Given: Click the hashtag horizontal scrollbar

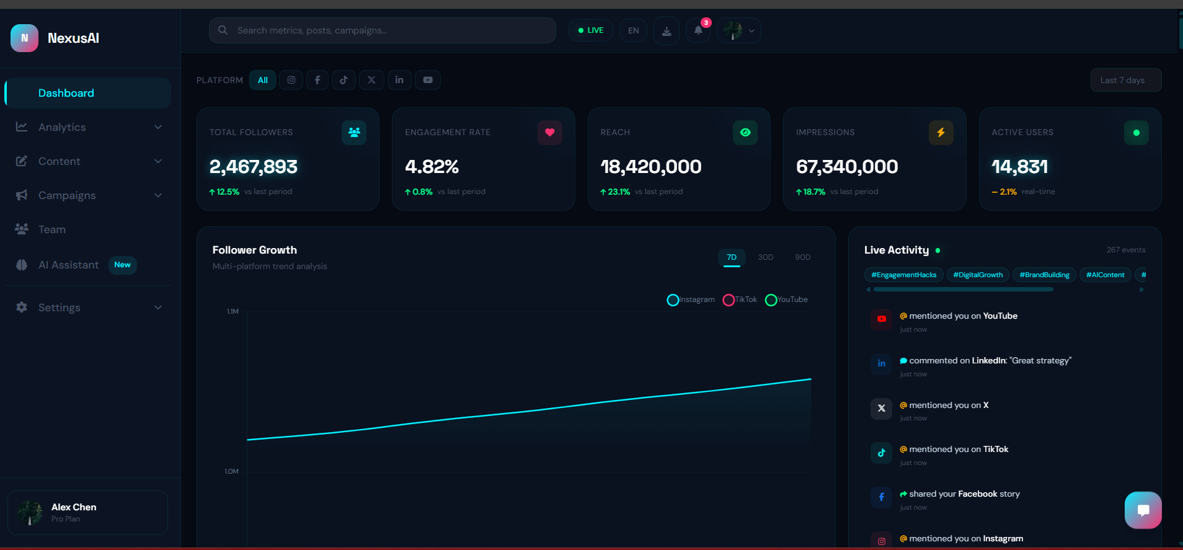Looking at the screenshot, I should [963, 290].
